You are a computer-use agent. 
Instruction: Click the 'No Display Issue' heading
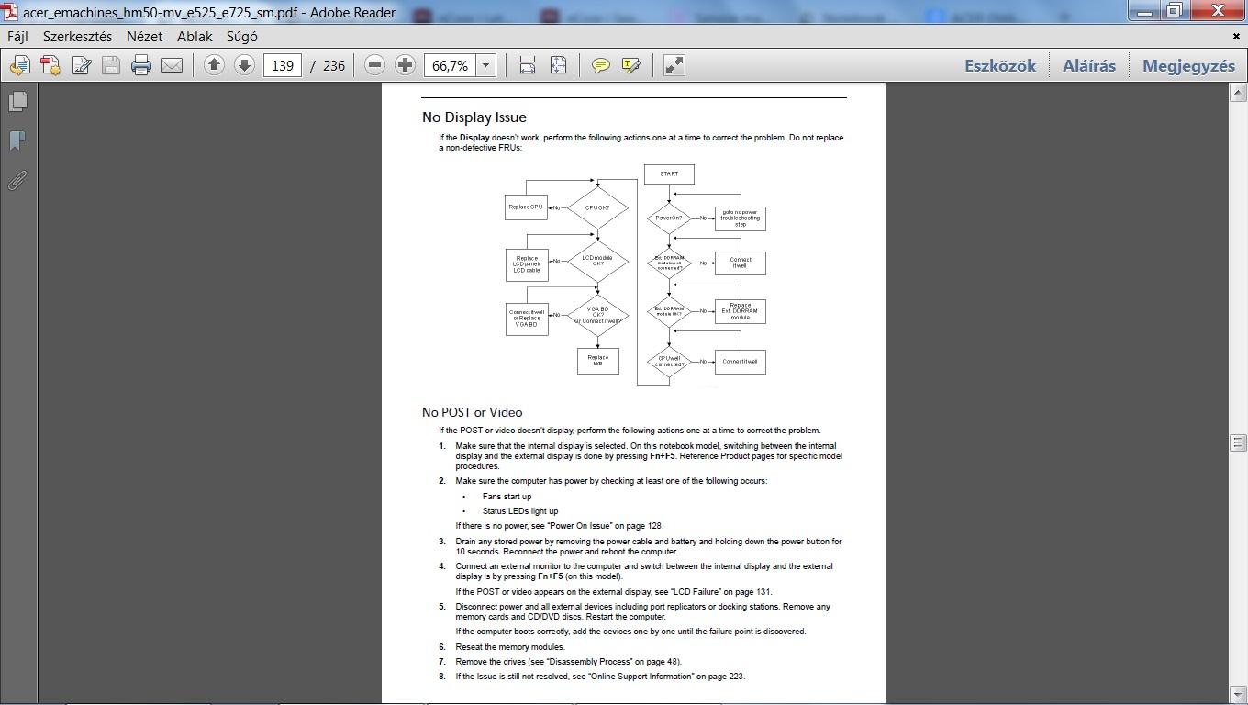click(474, 117)
